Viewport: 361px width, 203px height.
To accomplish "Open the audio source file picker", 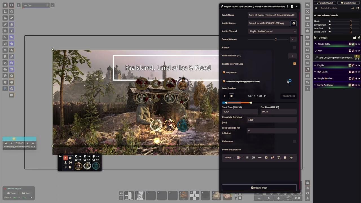I will point(294,23).
